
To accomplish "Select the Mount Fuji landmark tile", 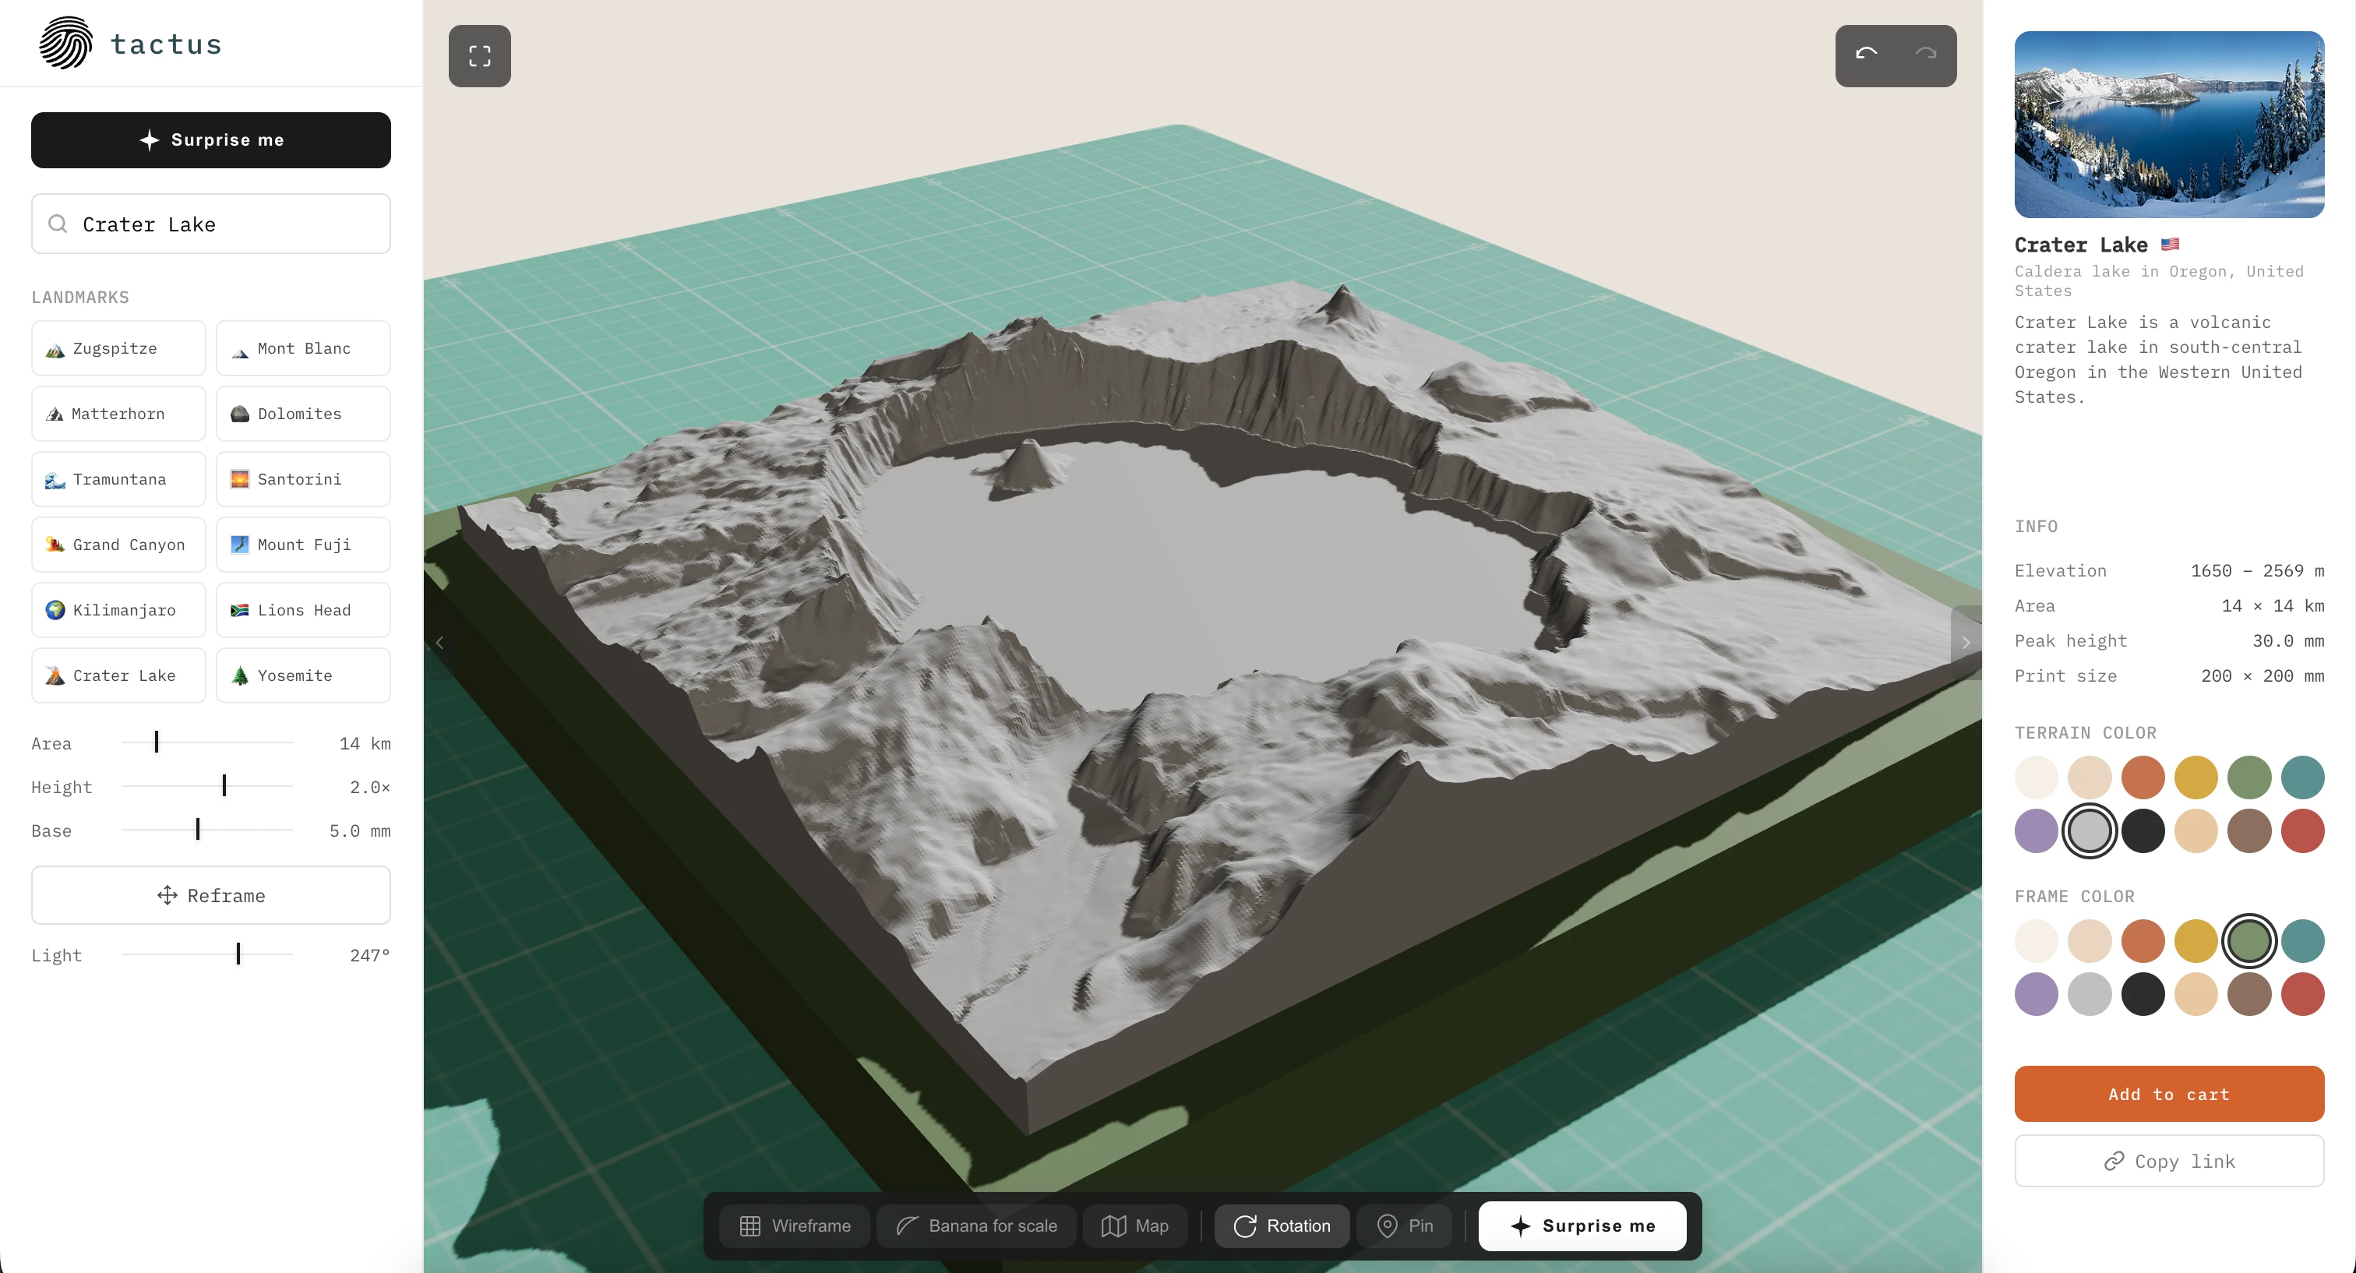I will tap(303, 544).
